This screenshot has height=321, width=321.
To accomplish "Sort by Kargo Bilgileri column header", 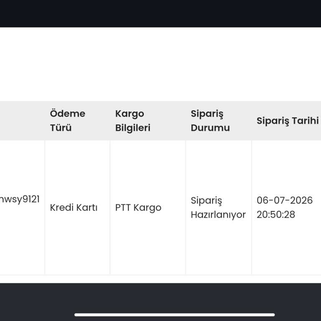I will 132,120.
